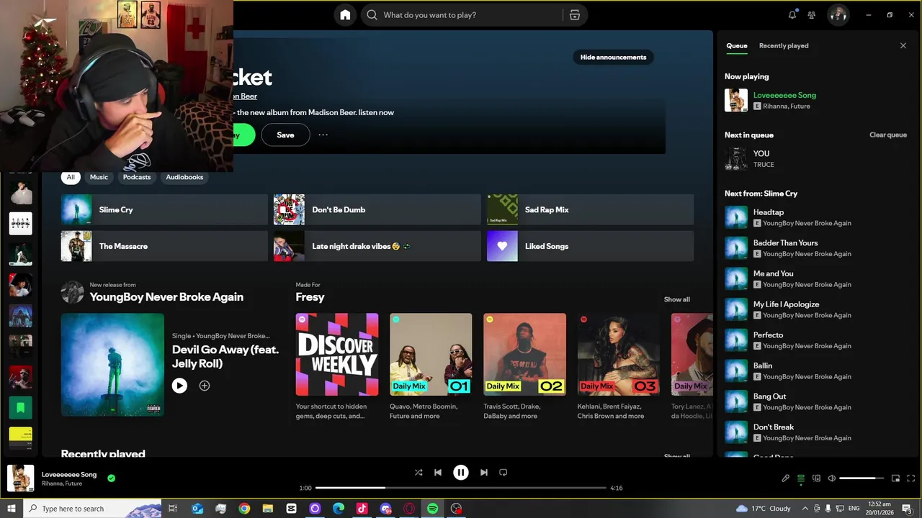The width and height of the screenshot is (922, 518).
Task: Open Late night drake vibes tile
Action: 377,246
